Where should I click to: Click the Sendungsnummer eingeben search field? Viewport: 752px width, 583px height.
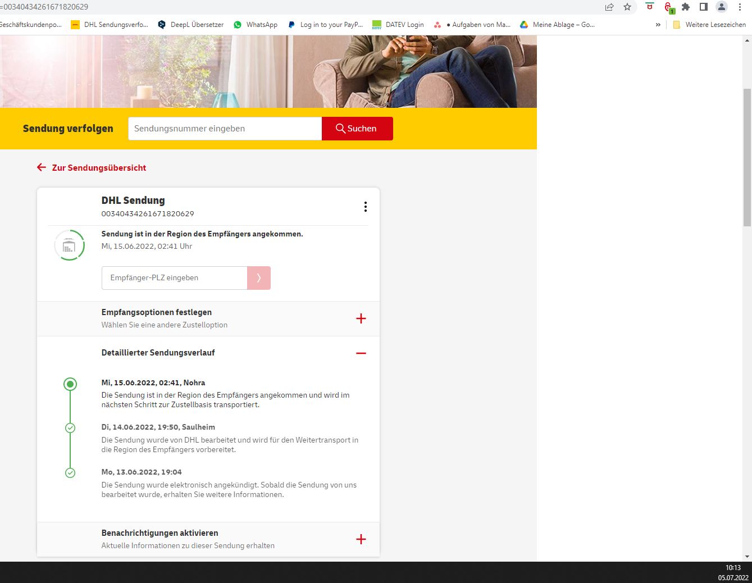pos(225,129)
